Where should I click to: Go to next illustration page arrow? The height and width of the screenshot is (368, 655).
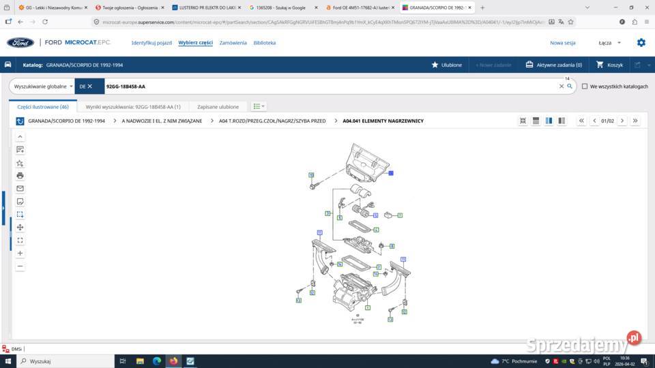(x=622, y=121)
